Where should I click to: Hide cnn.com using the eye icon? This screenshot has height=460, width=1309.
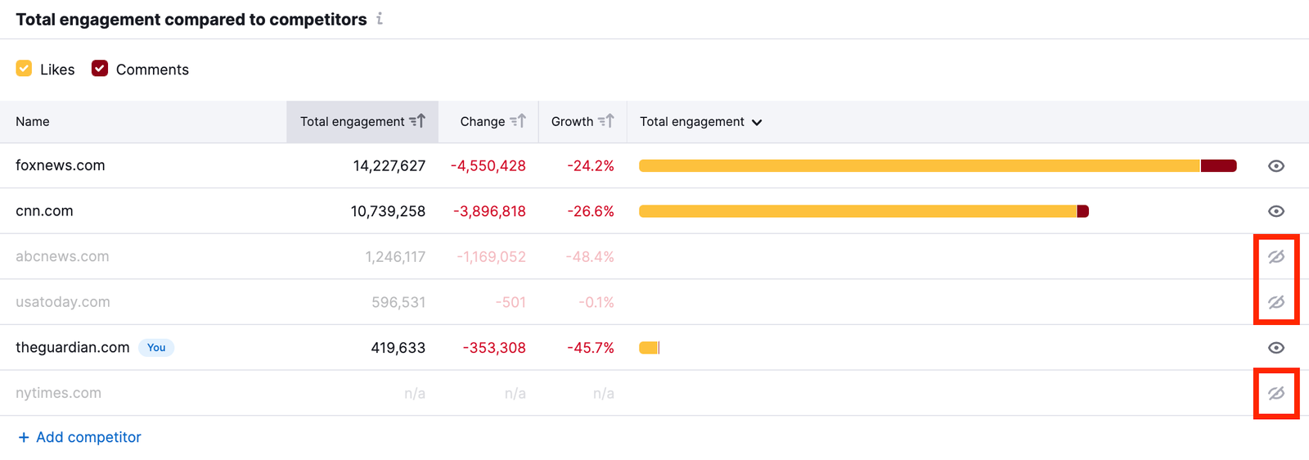click(x=1275, y=211)
